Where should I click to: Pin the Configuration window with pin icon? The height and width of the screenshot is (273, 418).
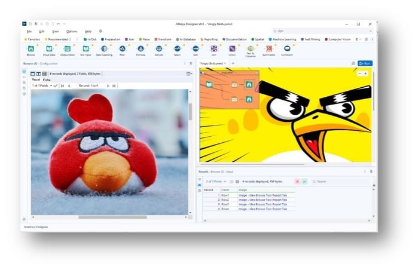(191, 63)
